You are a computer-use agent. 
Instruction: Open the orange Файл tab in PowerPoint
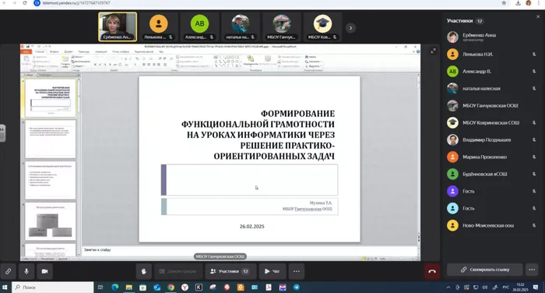click(x=26, y=51)
